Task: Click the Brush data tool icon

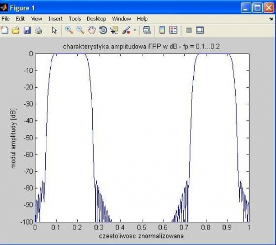Action: click(126, 30)
